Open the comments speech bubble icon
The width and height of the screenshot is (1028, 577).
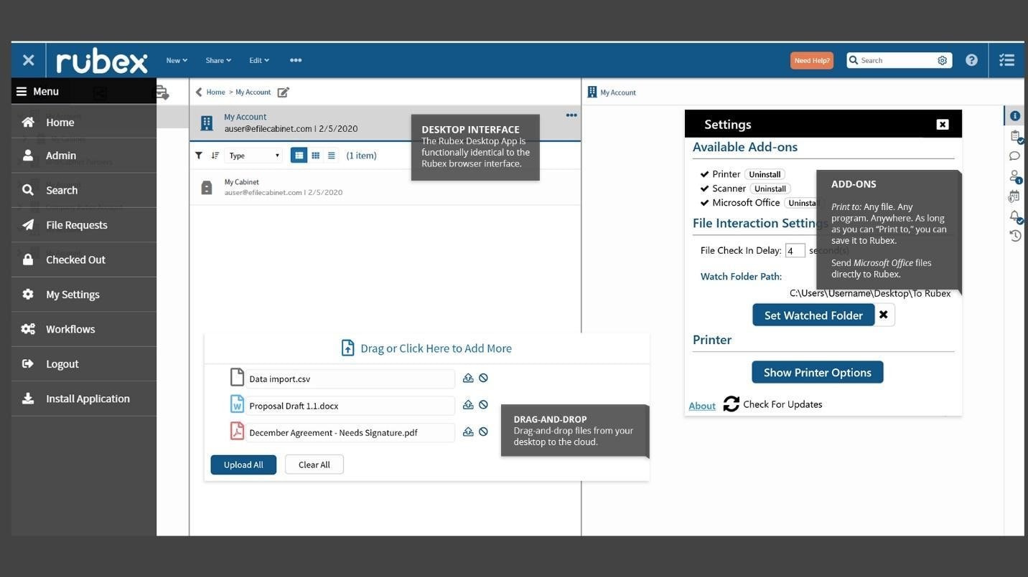(1014, 156)
